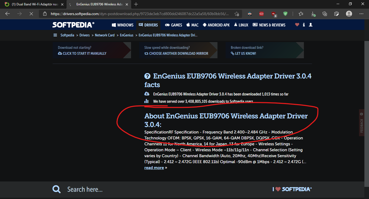
Task: Go to the EnGenius breadcrumb link
Action: 127,35
